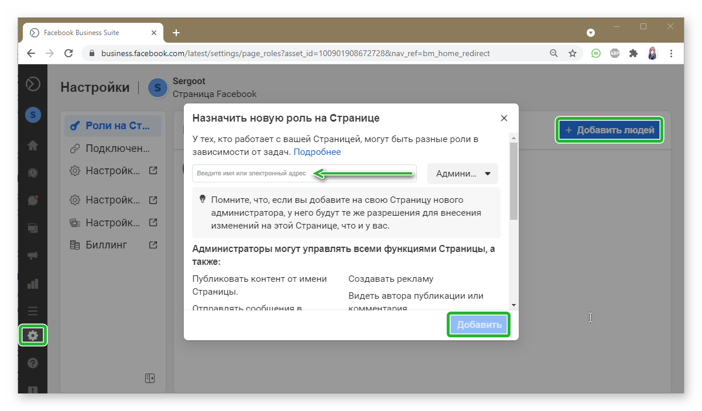Click the browser address bar URL
Viewport: 702px width, 411px height.
point(296,53)
